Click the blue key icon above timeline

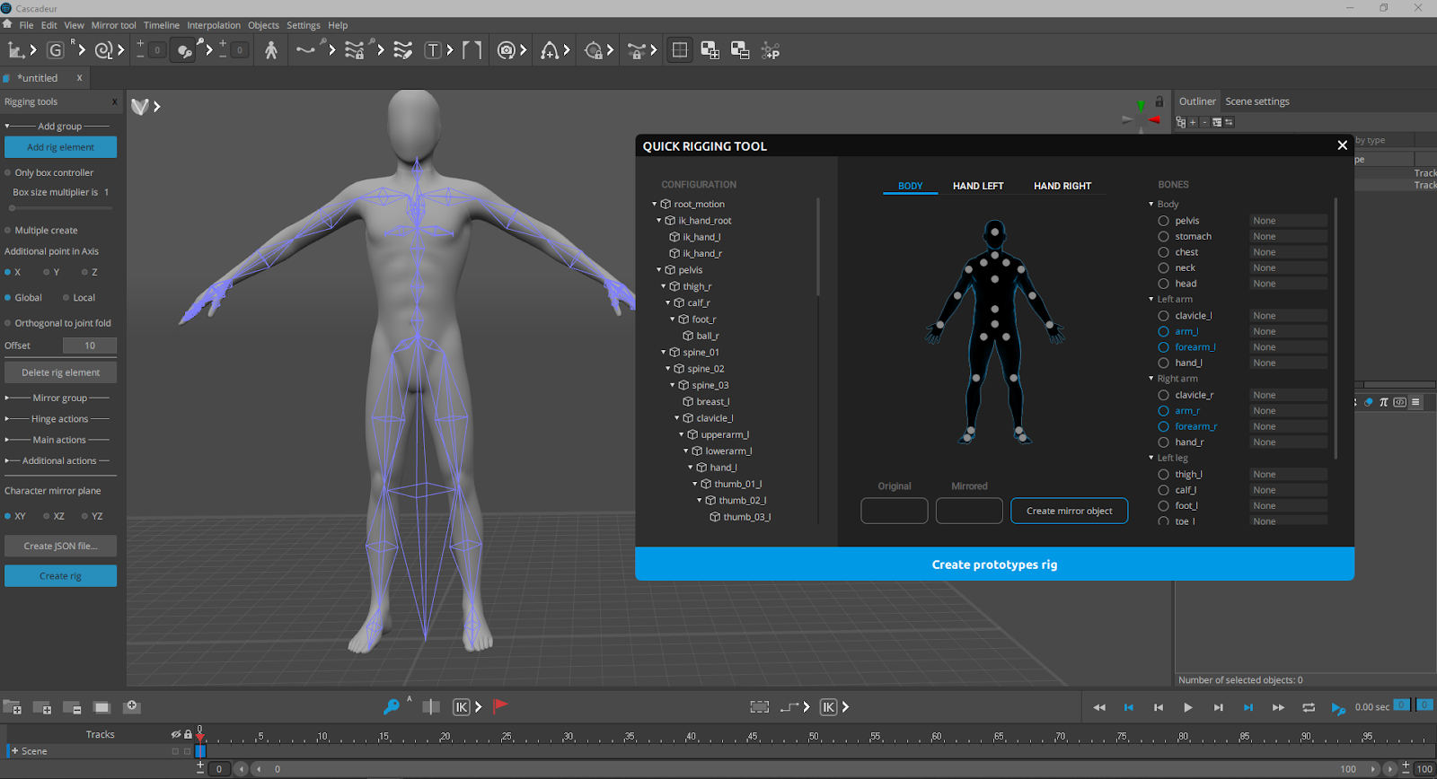[x=391, y=707]
